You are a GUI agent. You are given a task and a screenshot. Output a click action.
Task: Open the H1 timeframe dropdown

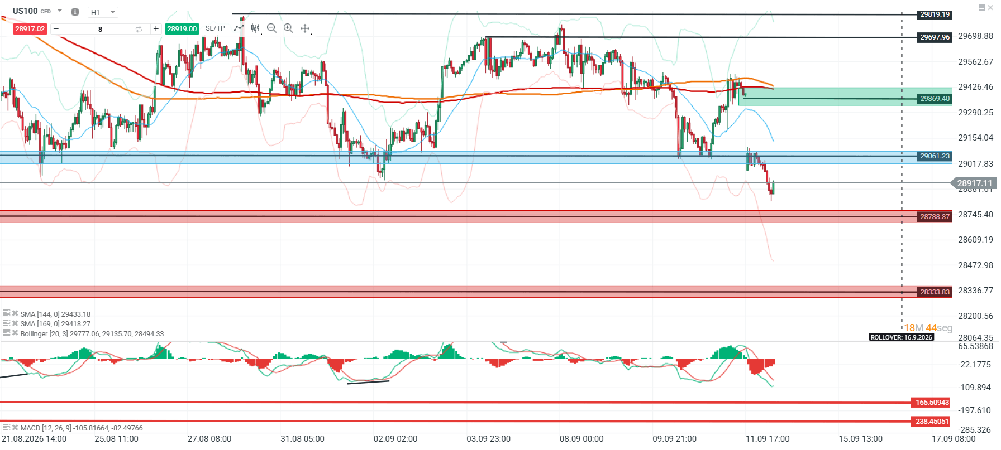pos(103,12)
